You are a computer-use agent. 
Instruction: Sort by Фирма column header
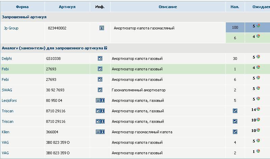[22, 7]
